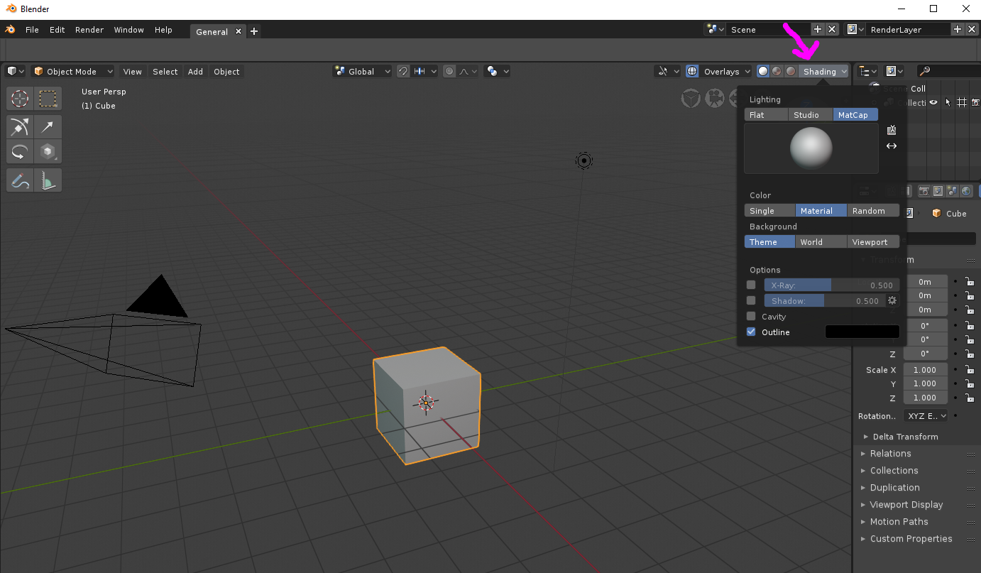This screenshot has height=573, width=981.
Task: Toggle the snap magnet icon
Action: coord(403,71)
